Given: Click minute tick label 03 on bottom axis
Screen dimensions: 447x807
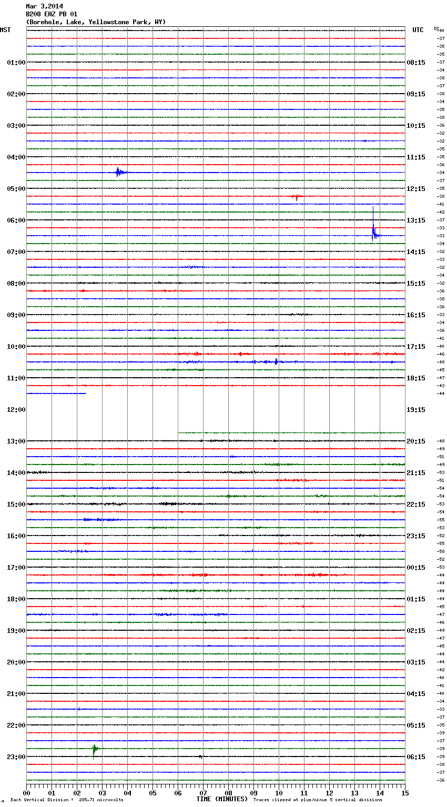Looking at the screenshot, I should click(102, 793).
